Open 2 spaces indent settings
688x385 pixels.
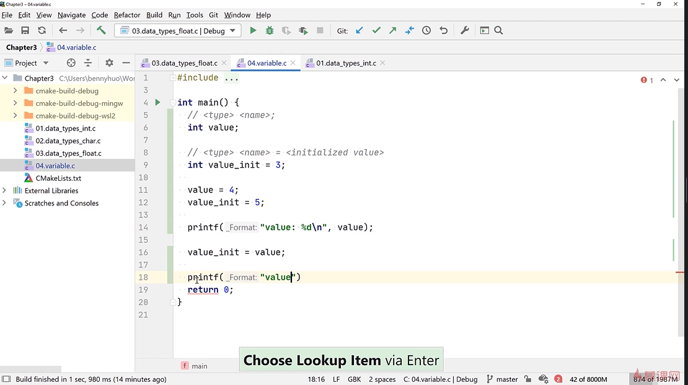(x=382, y=379)
